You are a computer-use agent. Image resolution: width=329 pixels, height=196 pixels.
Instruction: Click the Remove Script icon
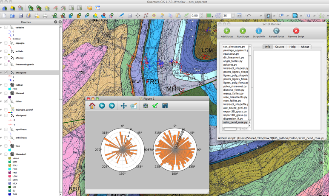pos(296,31)
